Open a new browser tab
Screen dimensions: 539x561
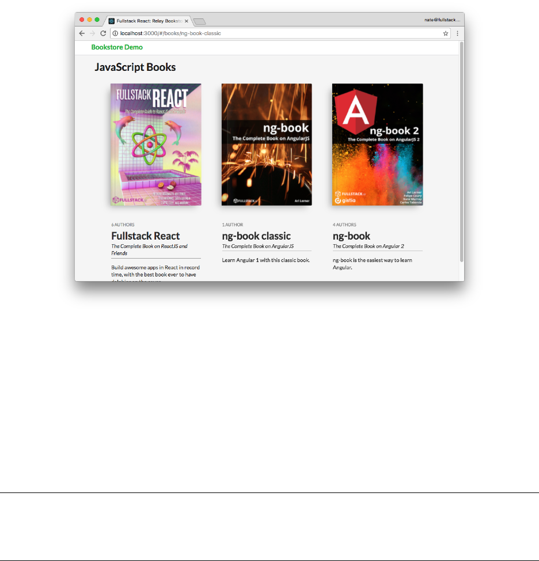tap(200, 21)
